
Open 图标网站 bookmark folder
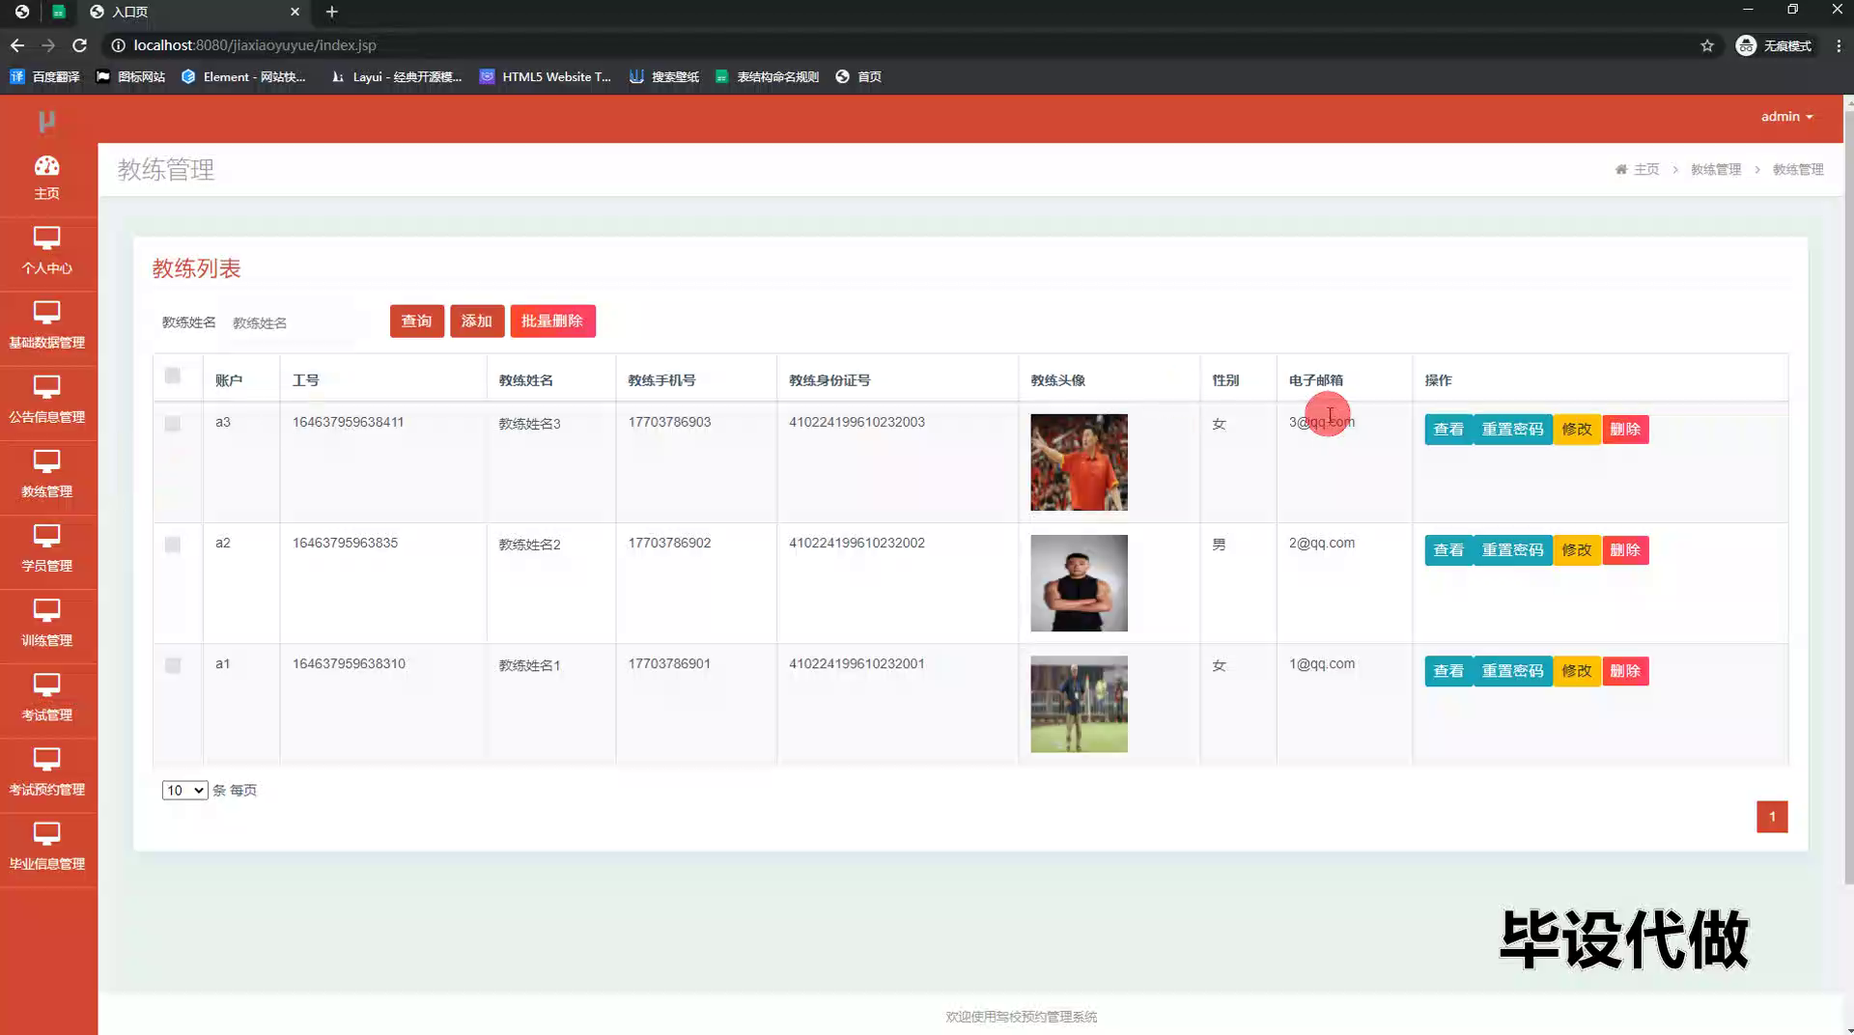[x=130, y=76]
